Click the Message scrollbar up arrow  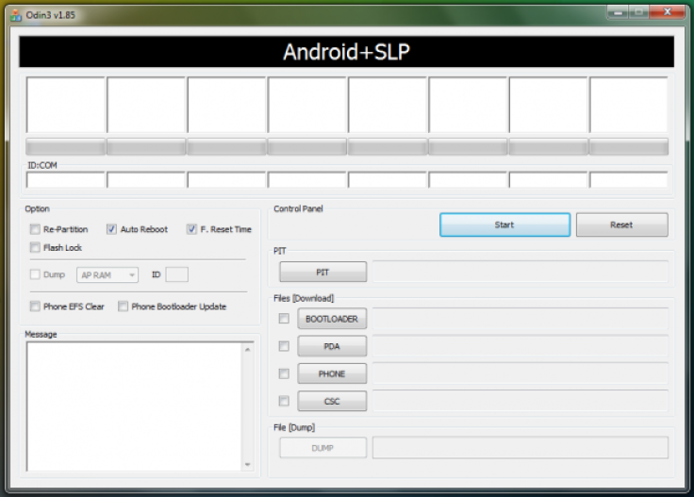click(248, 350)
